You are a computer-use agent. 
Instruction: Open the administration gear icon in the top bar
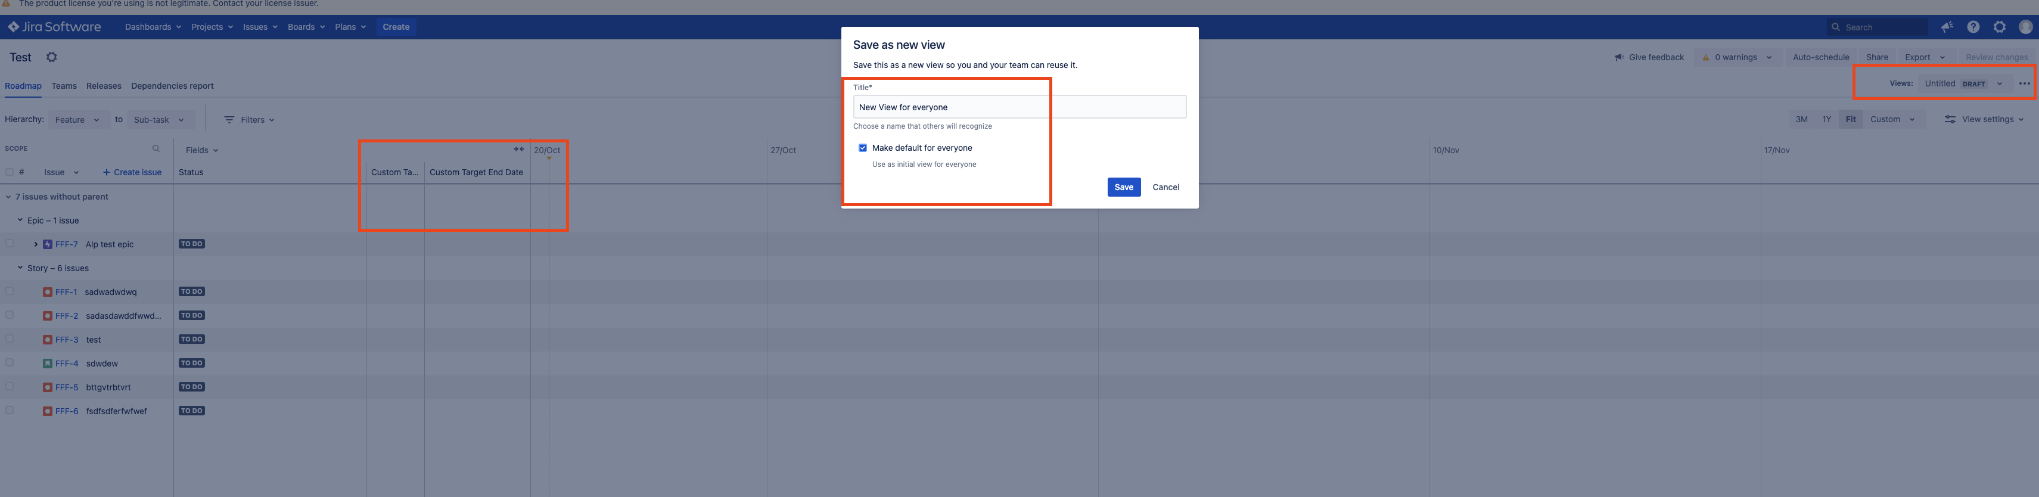2000,27
